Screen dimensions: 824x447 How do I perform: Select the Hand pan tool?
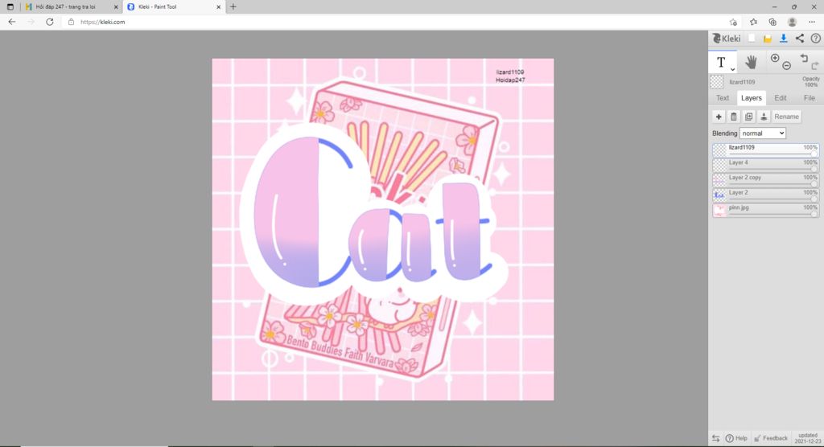pyautogui.click(x=751, y=62)
